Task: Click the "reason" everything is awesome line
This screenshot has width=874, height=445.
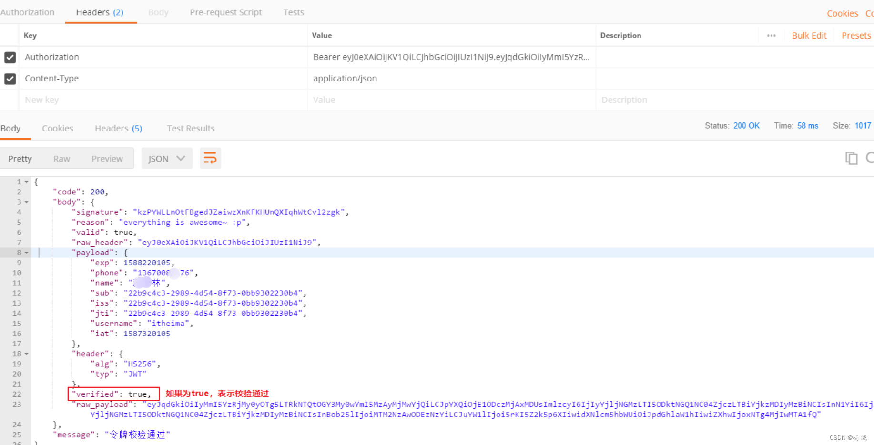Action: [x=161, y=222]
